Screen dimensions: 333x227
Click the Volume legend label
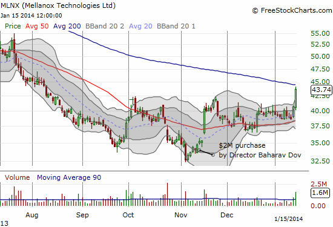17,177
